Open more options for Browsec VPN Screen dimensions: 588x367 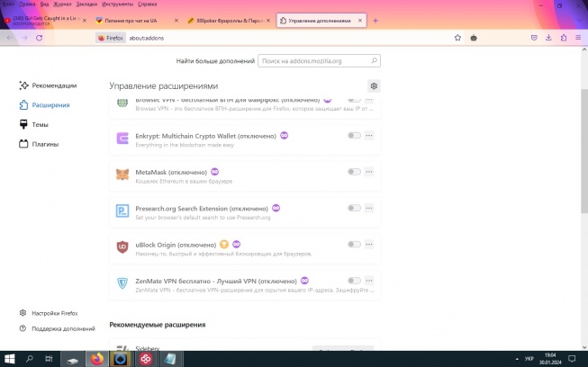coord(369,100)
